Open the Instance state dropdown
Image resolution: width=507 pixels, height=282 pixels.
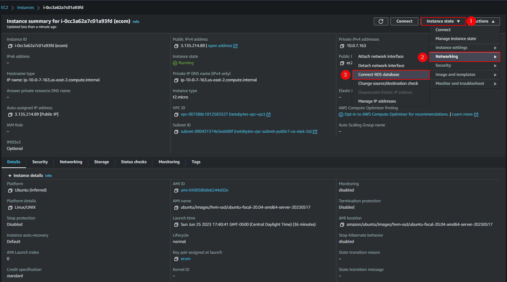click(443, 21)
